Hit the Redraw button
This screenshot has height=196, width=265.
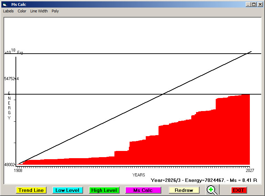184,190
